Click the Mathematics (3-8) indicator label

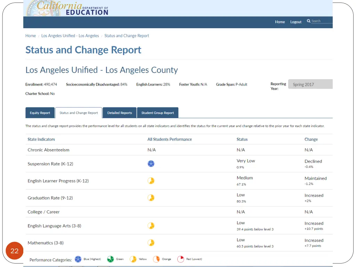point(46,243)
